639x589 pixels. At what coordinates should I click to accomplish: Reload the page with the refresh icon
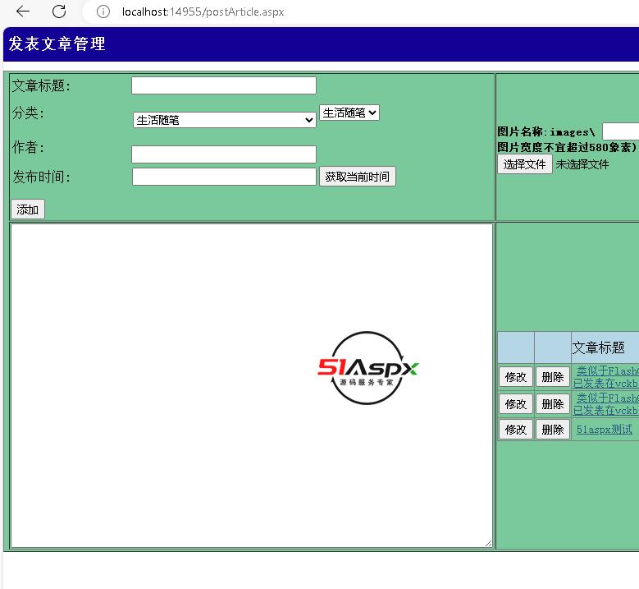(x=59, y=12)
